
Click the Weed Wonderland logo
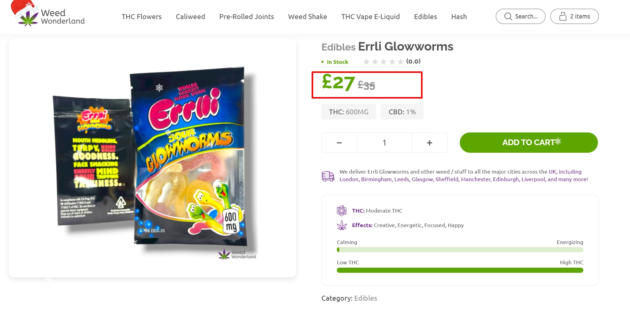[48, 14]
